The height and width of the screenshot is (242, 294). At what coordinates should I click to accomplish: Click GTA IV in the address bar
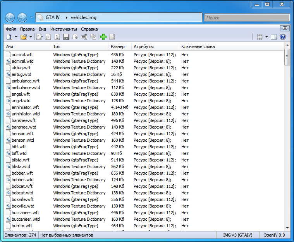pyautogui.click(x=53, y=17)
